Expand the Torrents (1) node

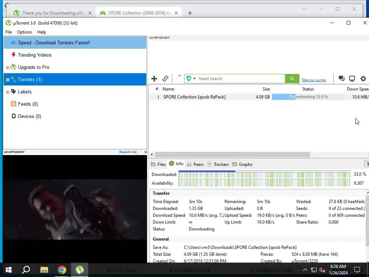pyautogui.click(x=8, y=80)
